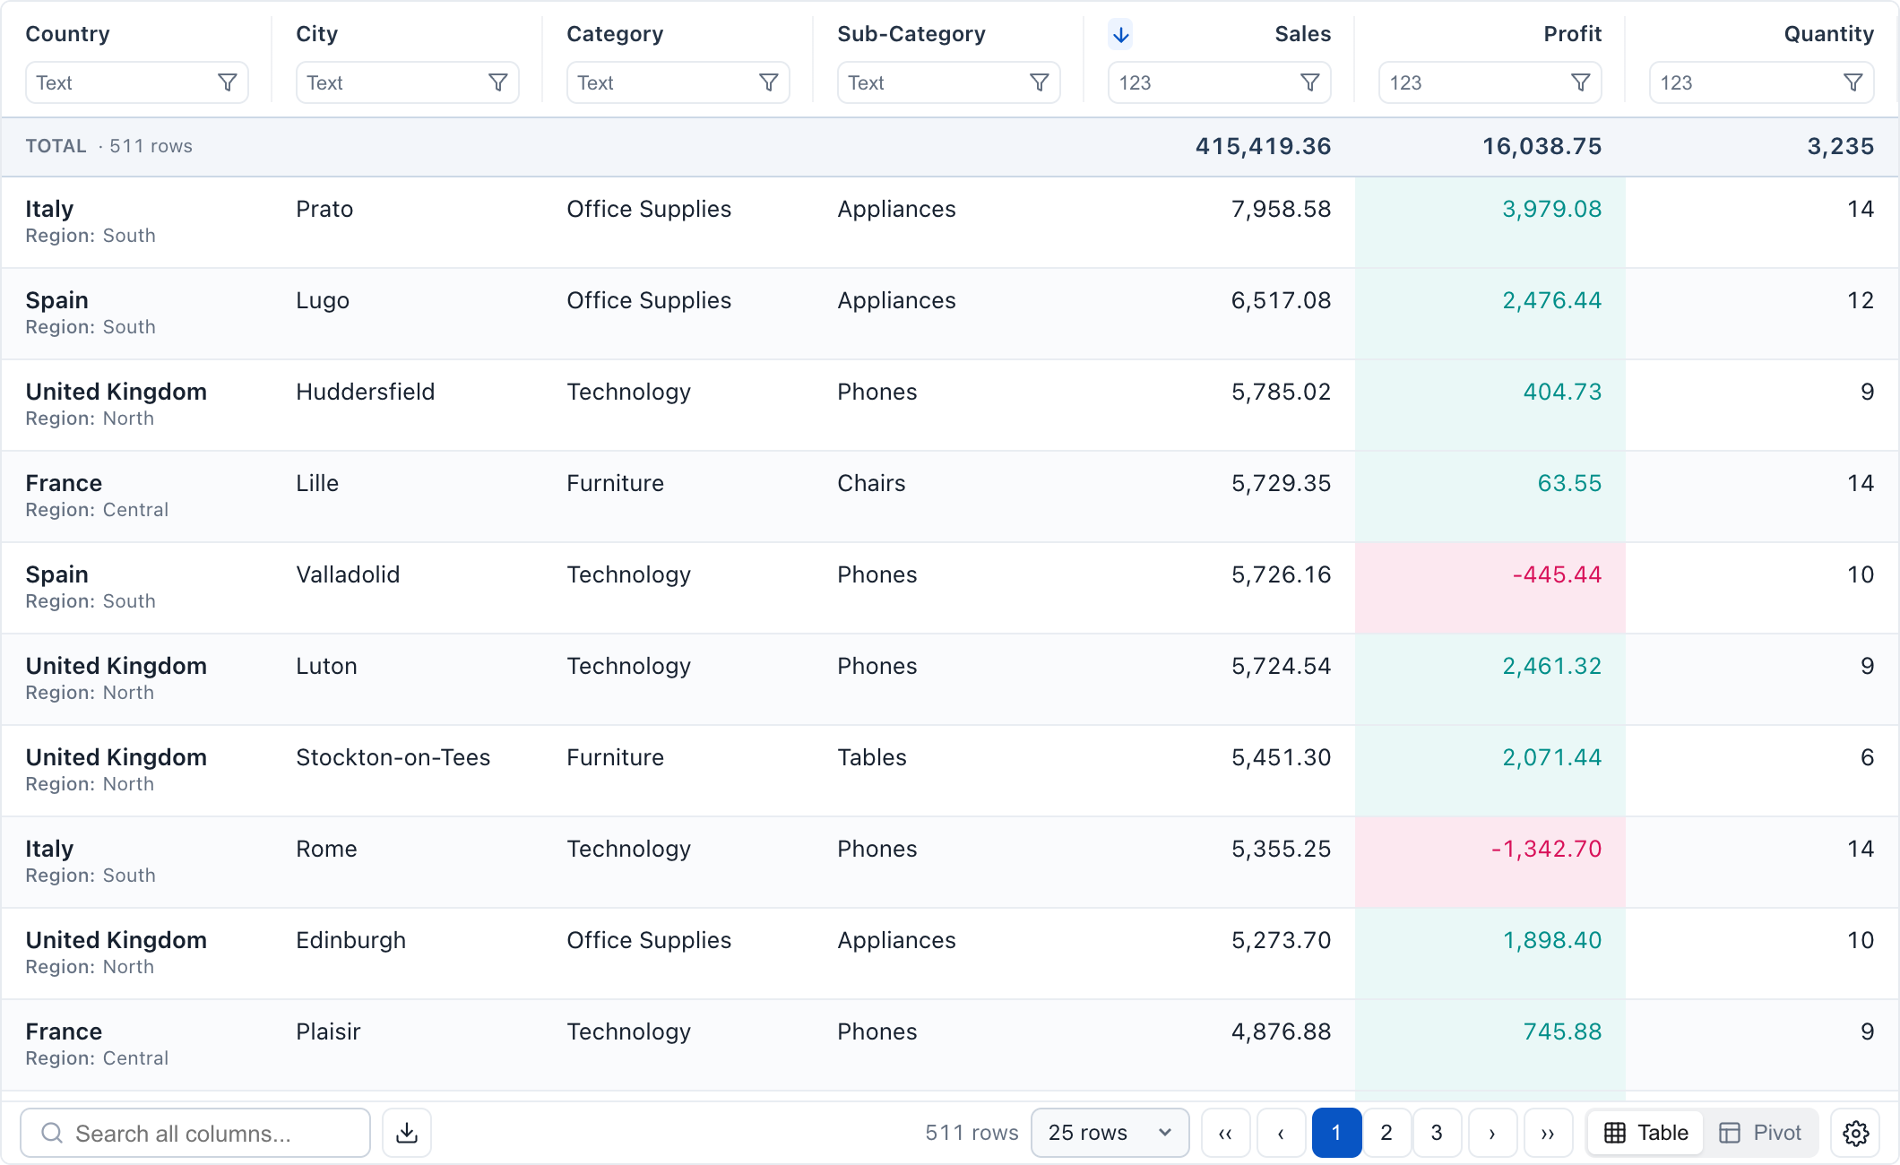Sort by the Category column header
Image resolution: width=1900 pixels, height=1165 pixels.
[x=615, y=34]
